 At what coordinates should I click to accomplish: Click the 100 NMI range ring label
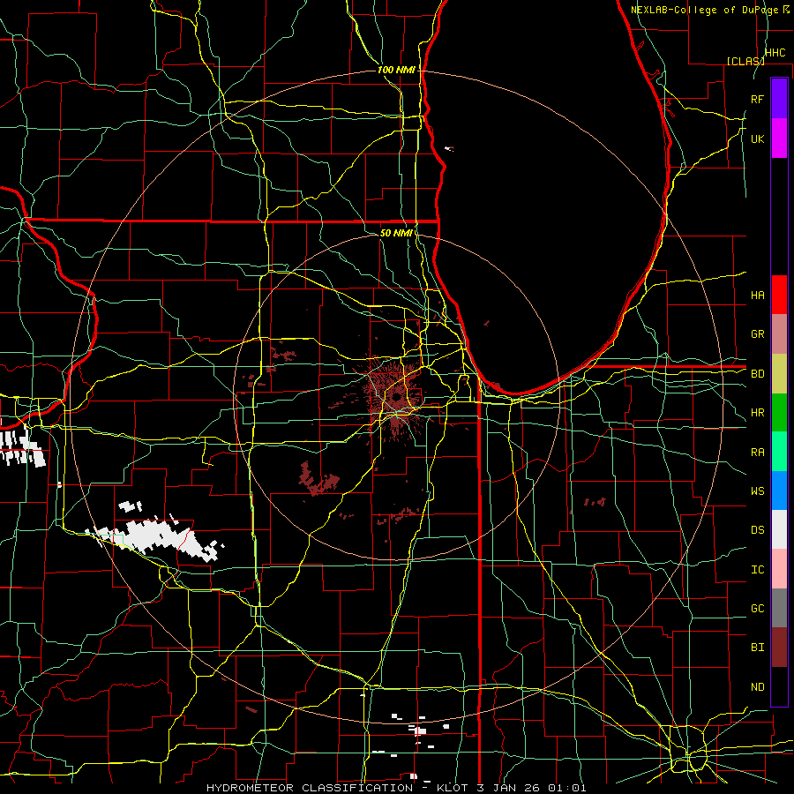[x=396, y=70]
